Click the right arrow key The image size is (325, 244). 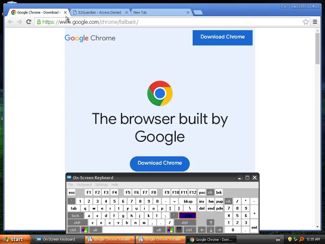tap(219, 230)
